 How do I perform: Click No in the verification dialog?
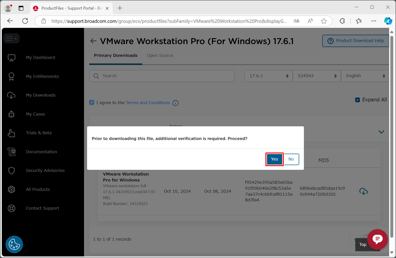[x=291, y=159]
